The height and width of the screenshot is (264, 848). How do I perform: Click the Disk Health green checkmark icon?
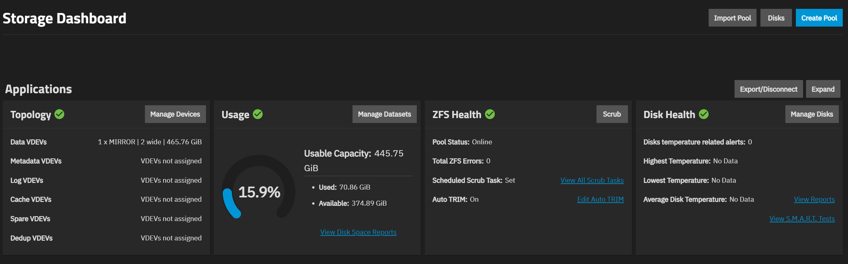pos(704,114)
